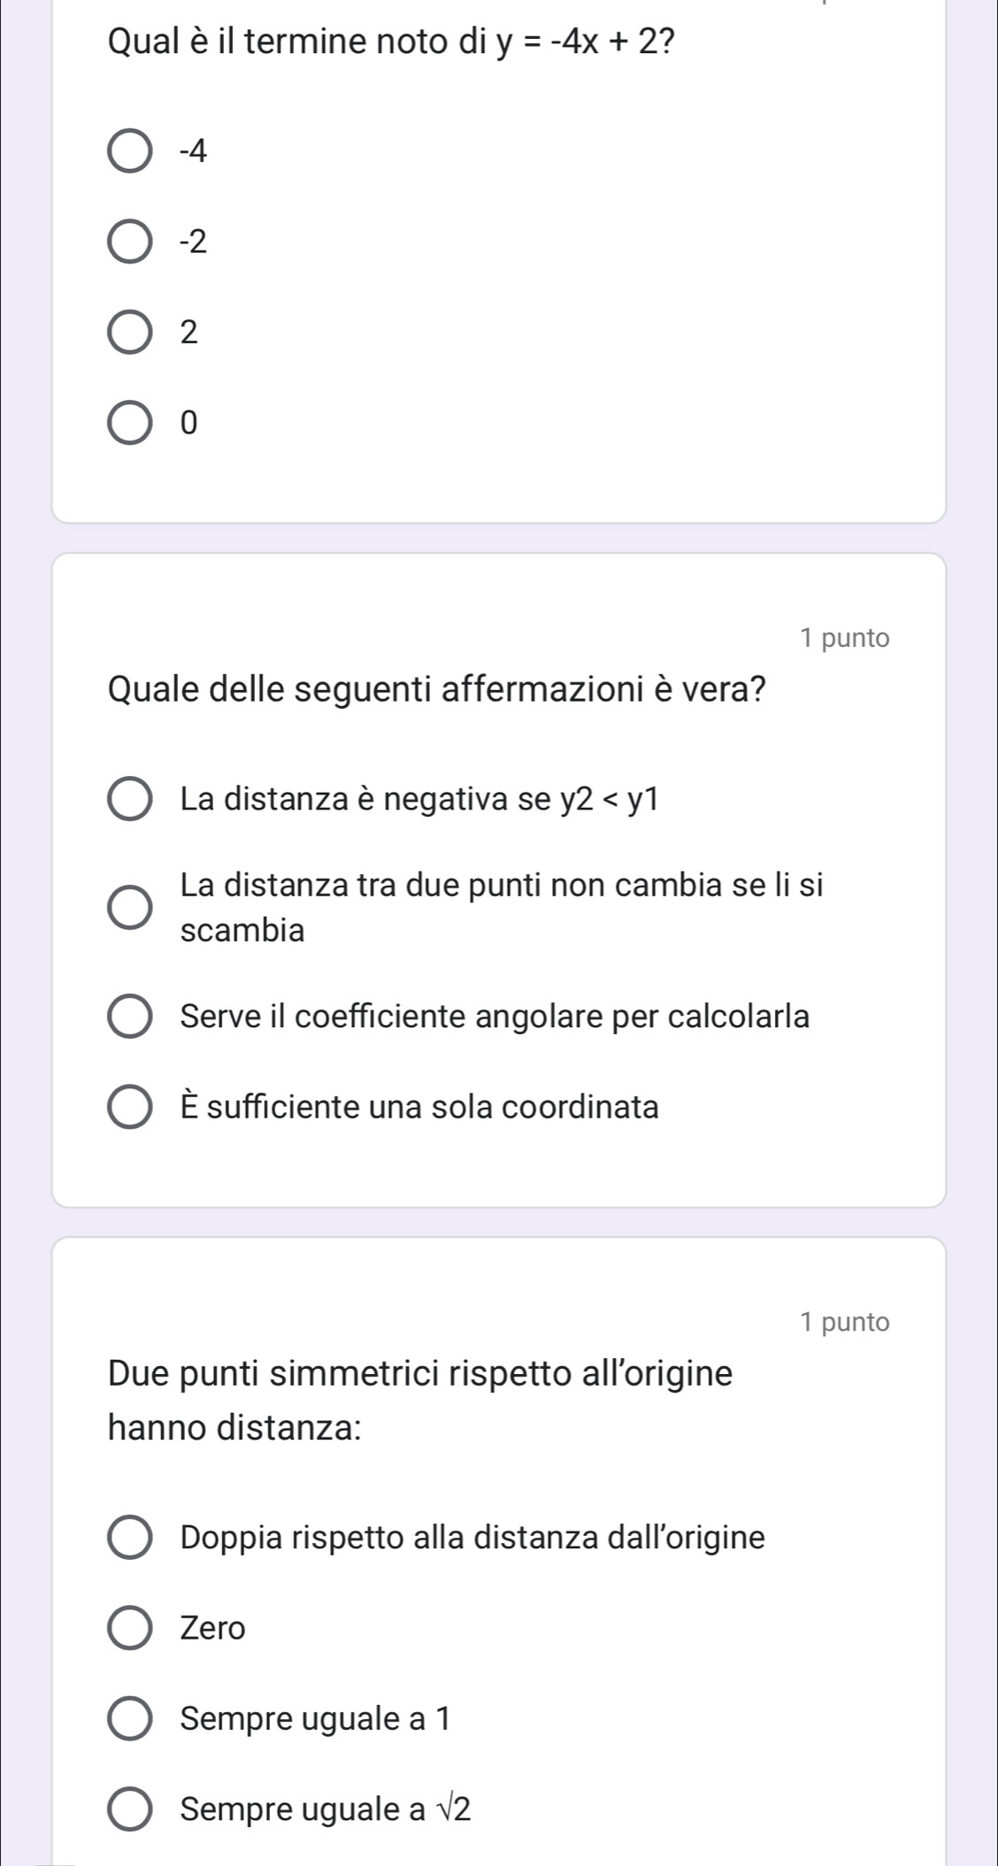
Task: Choose radio 'distanza non cambia se li si scambia'
Action: [x=129, y=907]
